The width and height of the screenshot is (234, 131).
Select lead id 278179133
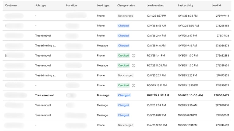[x=223, y=36]
